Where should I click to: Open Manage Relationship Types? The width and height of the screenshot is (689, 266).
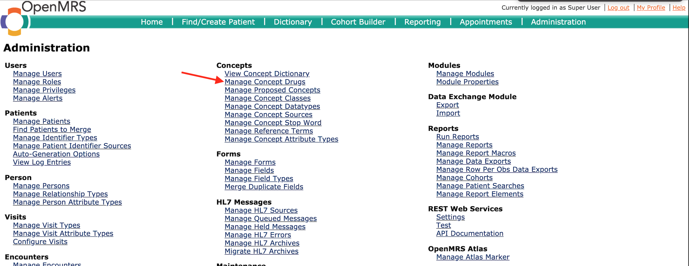(60, 194)
